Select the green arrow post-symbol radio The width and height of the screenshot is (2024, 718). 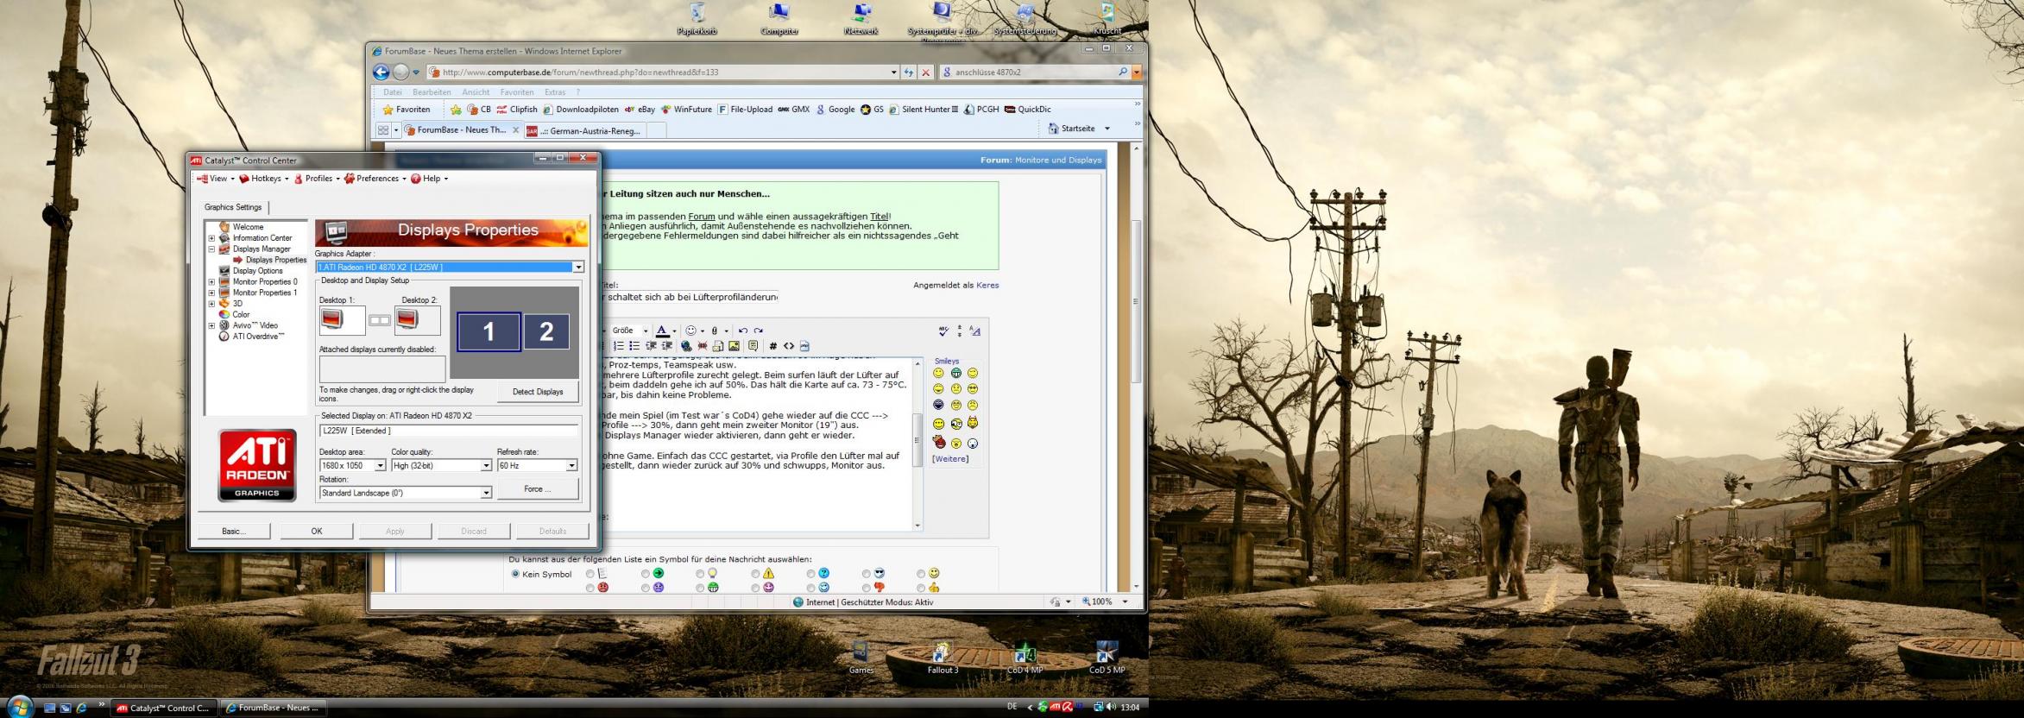point(645,574)
